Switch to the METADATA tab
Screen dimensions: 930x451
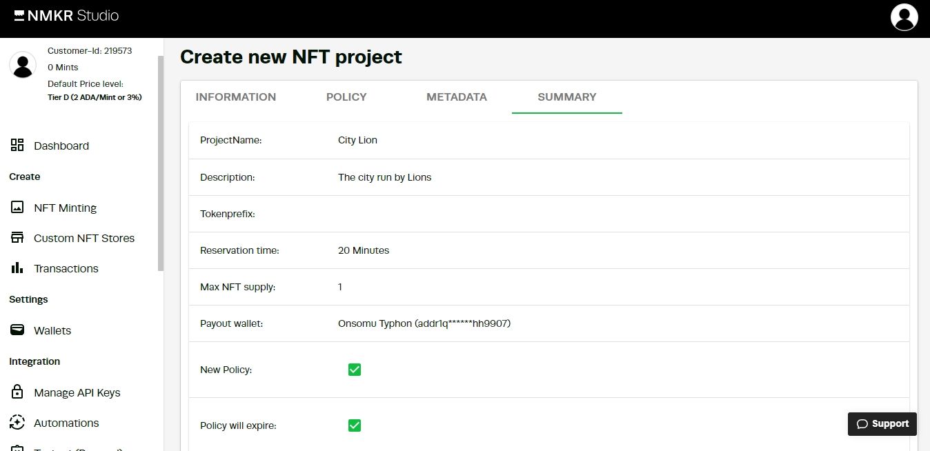pos(457,97)
